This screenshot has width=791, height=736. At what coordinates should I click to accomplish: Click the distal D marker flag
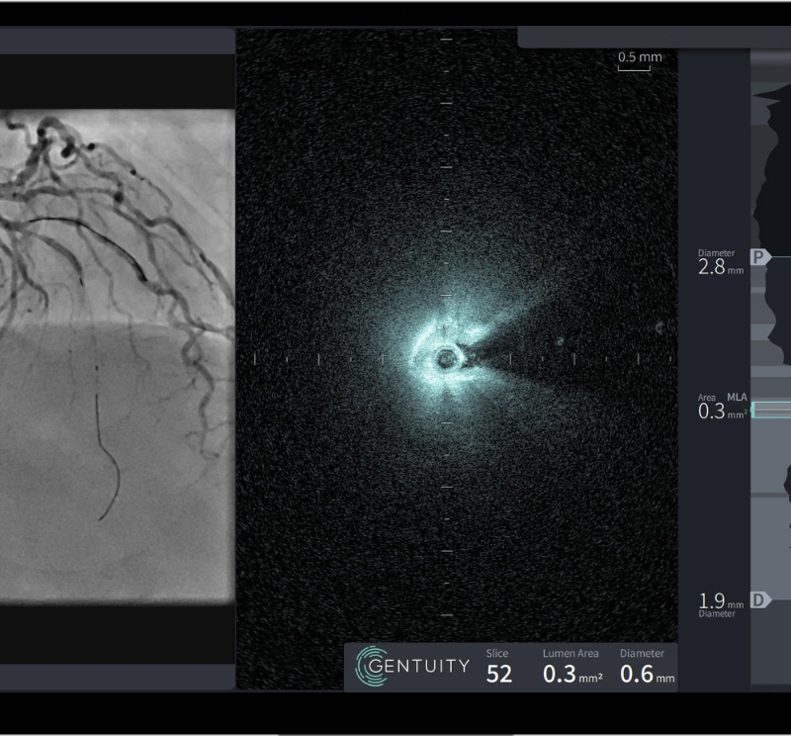pyautogui.click(x=759, y=599)
